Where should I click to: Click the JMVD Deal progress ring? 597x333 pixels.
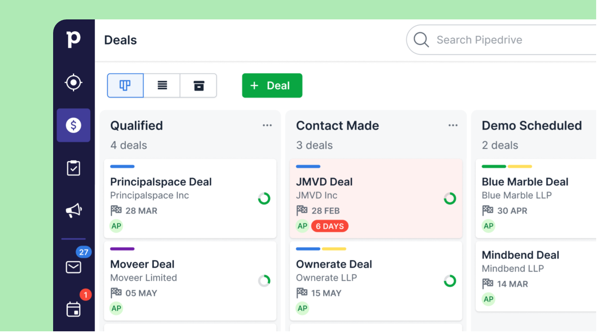450,199
